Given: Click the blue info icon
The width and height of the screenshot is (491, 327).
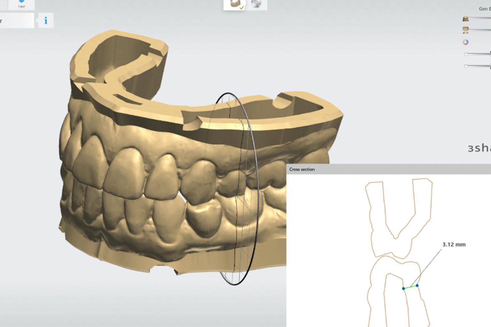Looking at the screenshot, I should [x=45, y=21].
